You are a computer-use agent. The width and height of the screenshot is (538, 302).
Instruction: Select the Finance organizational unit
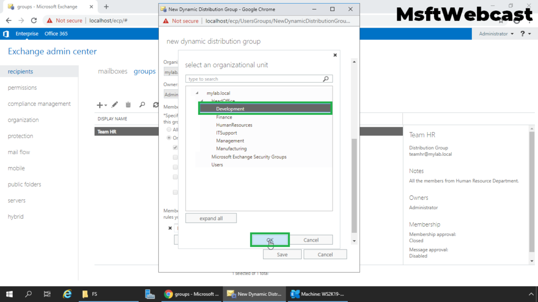[224, 117]
